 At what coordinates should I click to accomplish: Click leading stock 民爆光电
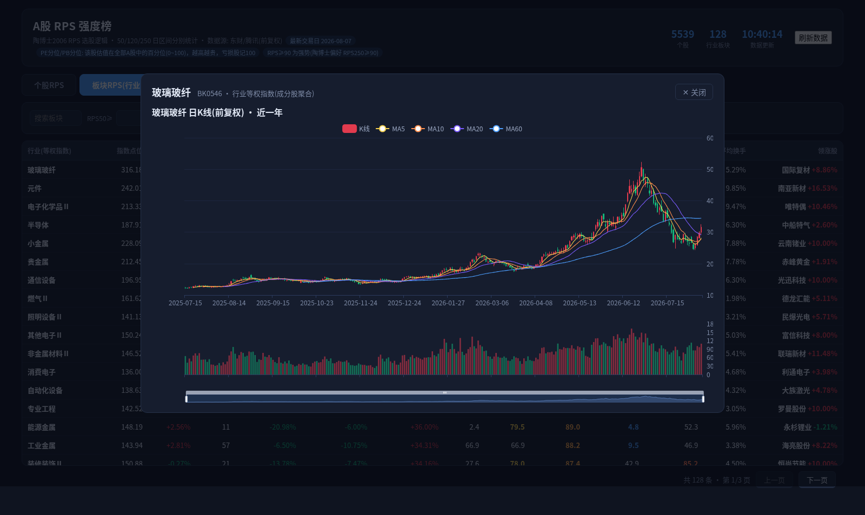tap(796, 317)
